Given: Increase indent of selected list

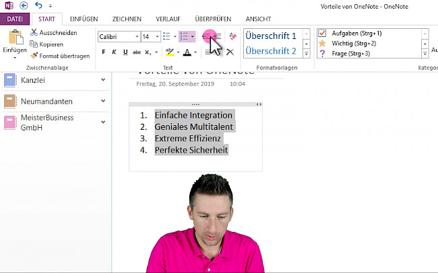Looking at the screenshot, I should pos(217,36).
